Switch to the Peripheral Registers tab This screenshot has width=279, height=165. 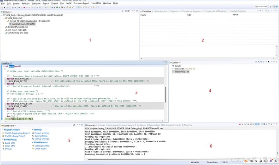(x=191, y=12)
